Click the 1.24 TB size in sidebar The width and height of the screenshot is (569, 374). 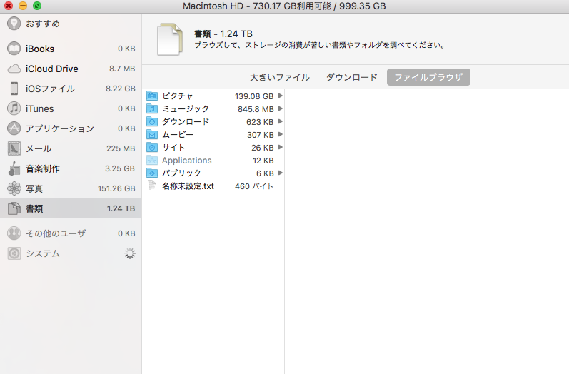pyautogui.click(x=121, y=208)
